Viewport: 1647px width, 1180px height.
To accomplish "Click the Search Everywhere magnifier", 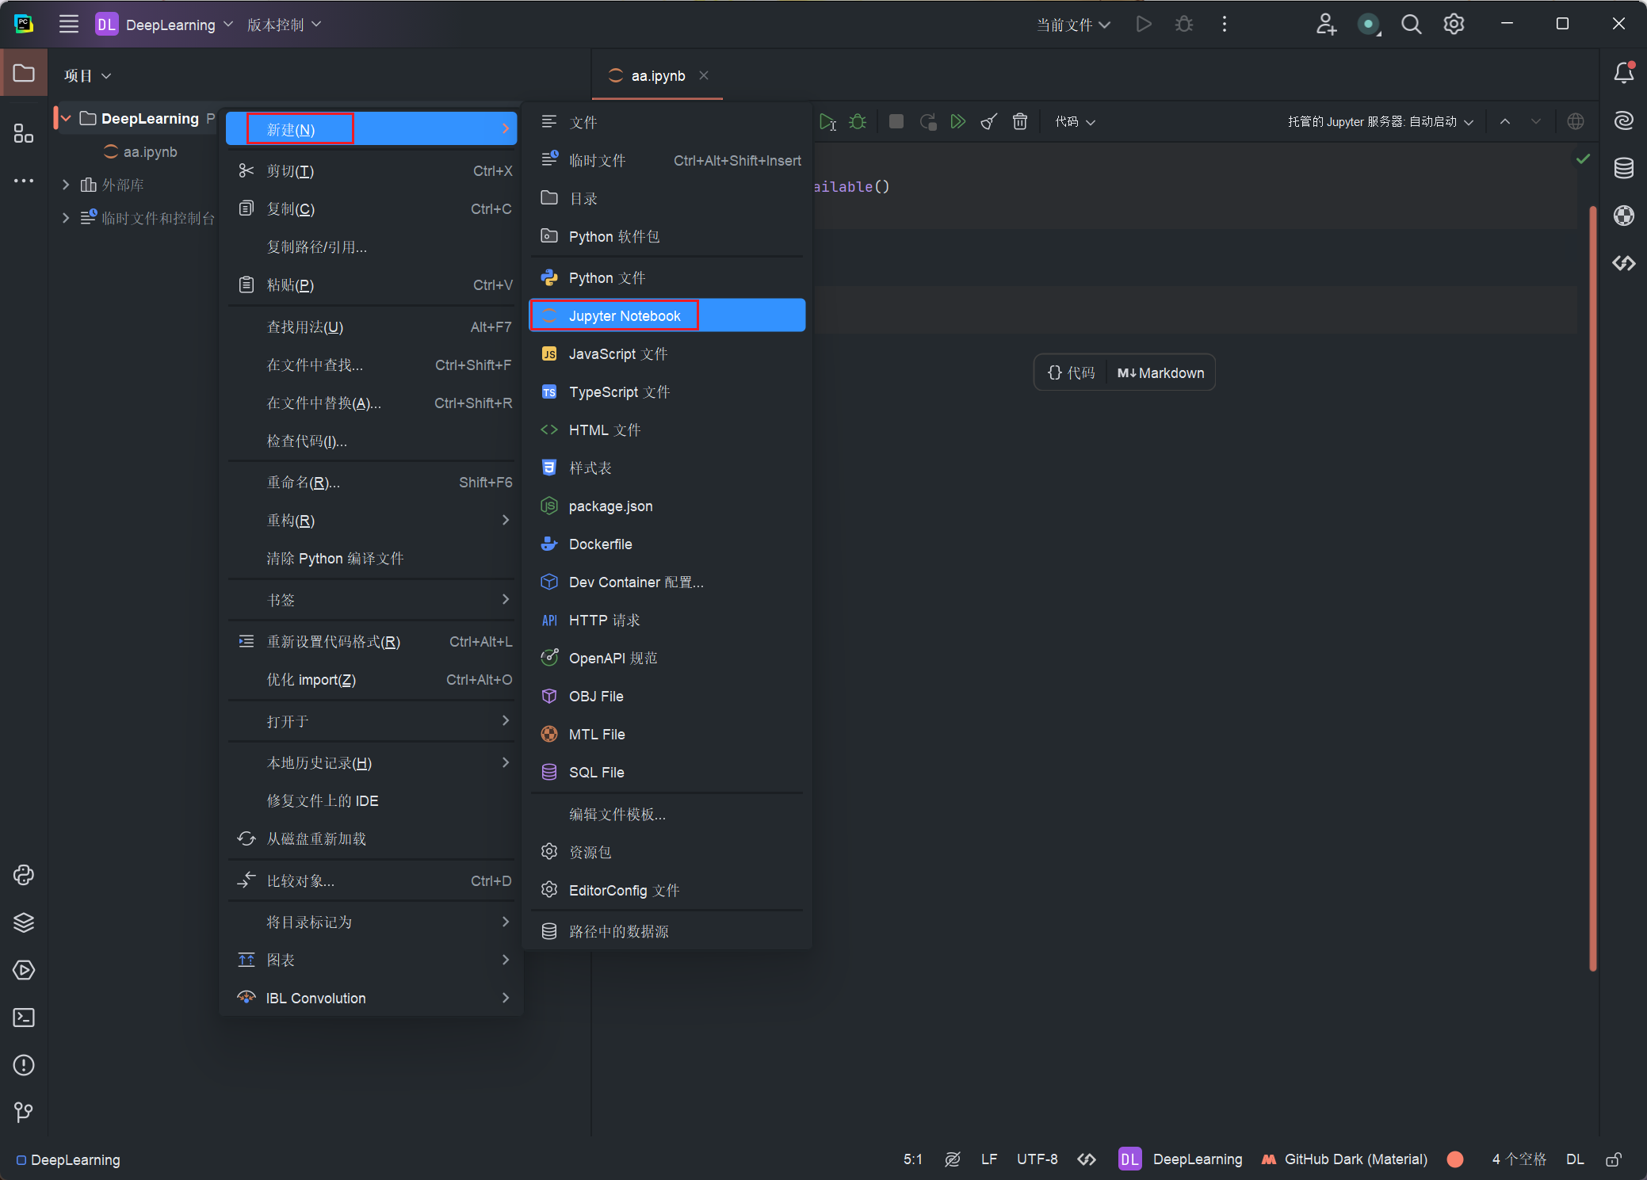I will click(x=1412, y=25).
